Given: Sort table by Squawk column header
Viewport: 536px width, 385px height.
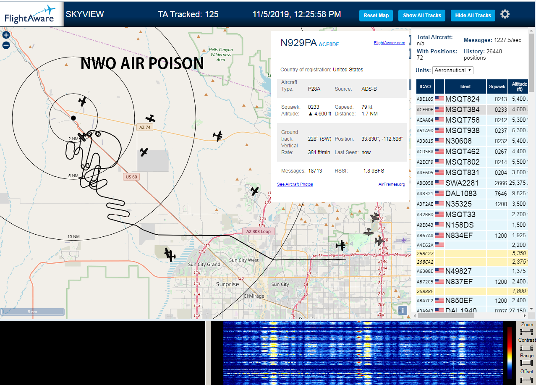Looking at the screenshot, I should coord(497,86).
